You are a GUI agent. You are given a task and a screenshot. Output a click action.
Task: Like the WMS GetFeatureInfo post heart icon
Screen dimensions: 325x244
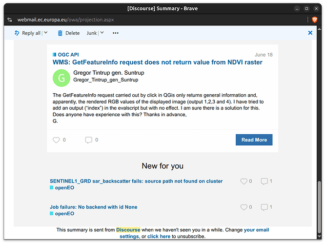click(x=56, y=140)
